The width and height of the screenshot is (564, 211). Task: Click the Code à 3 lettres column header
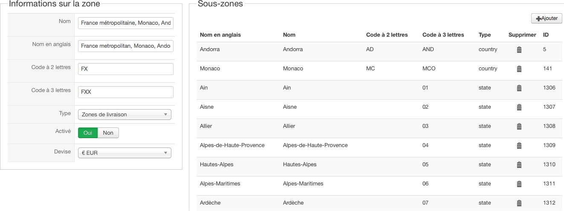[443, 35]
